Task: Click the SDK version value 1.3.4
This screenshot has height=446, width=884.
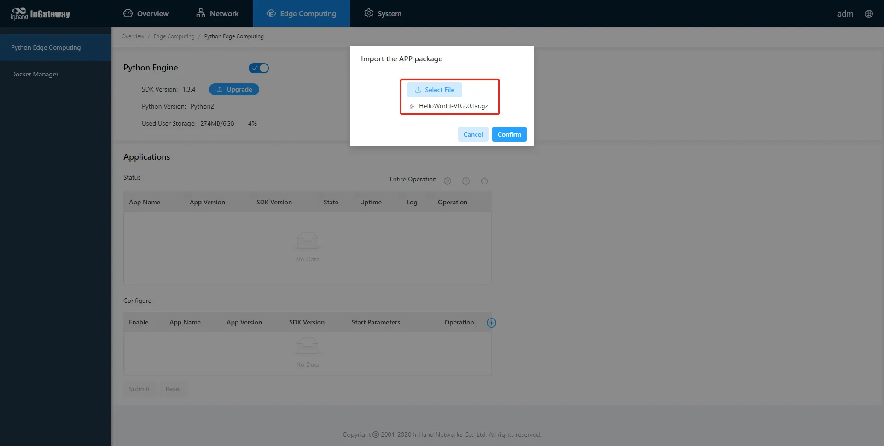Action: (189, 89)
